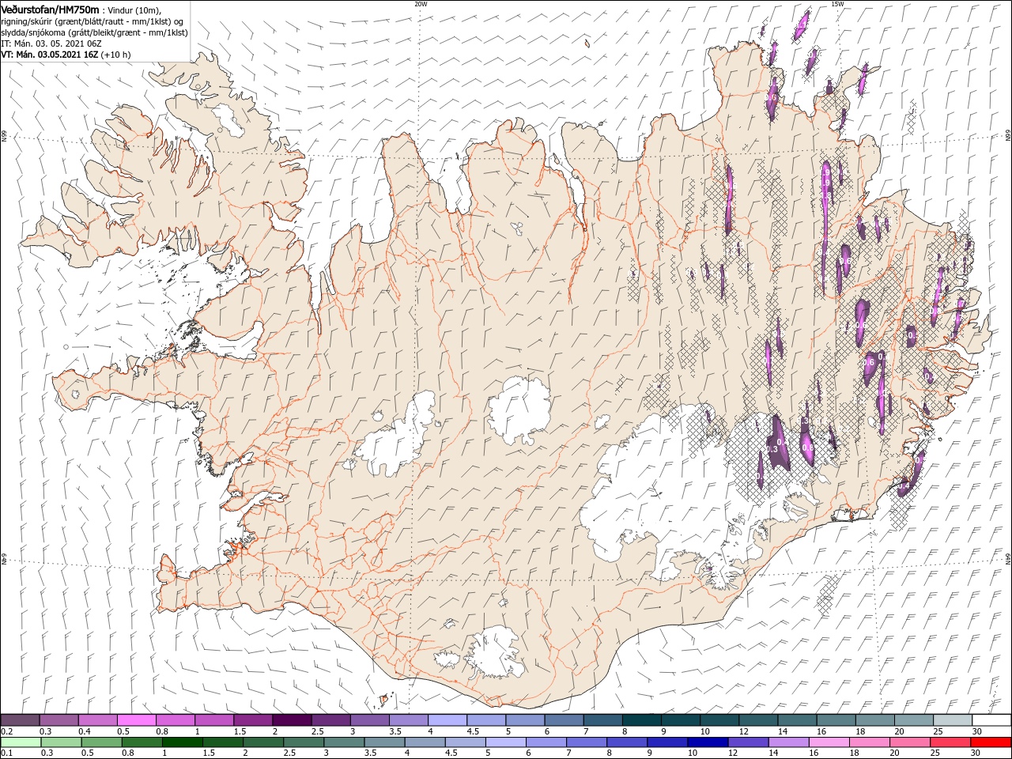Viewport: 1012px width, 759px height.
Task: Click the 'Veðurstofan/HM750m' title text
Action: click(50, 9)
